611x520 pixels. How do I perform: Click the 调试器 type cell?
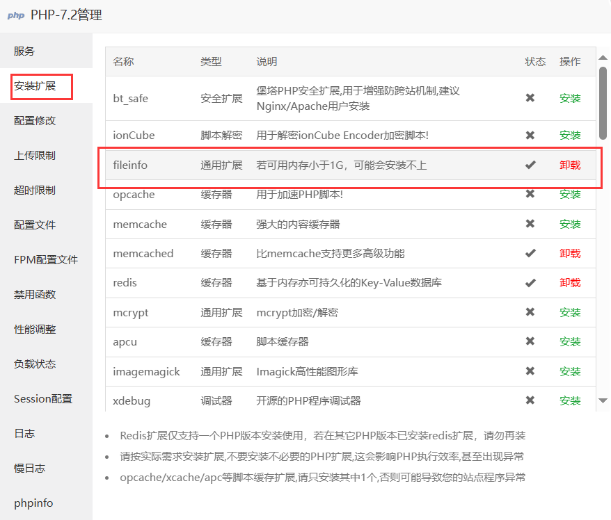(216, 401)
